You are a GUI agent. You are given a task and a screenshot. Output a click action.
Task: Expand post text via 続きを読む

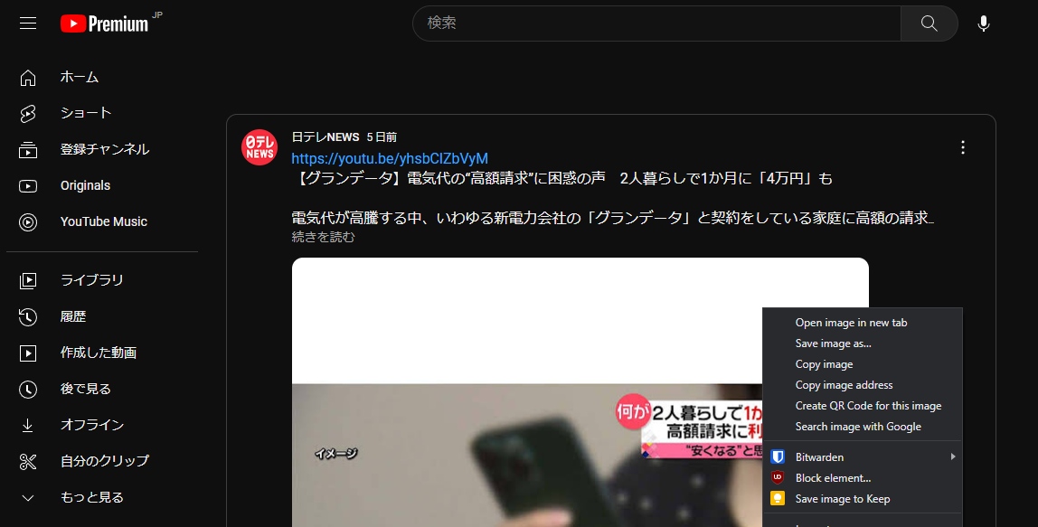(323, 236)
